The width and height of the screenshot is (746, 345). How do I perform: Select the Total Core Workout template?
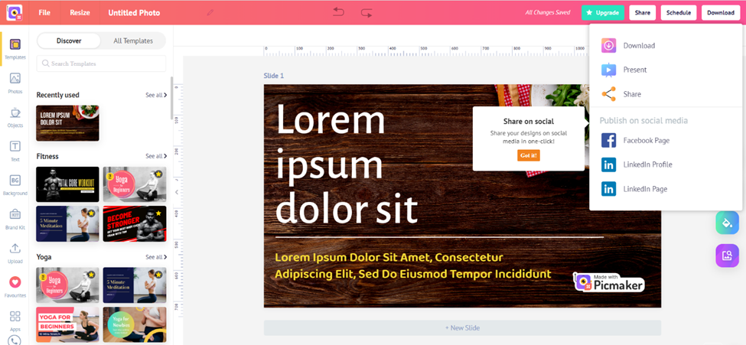[x=67, y=184]
